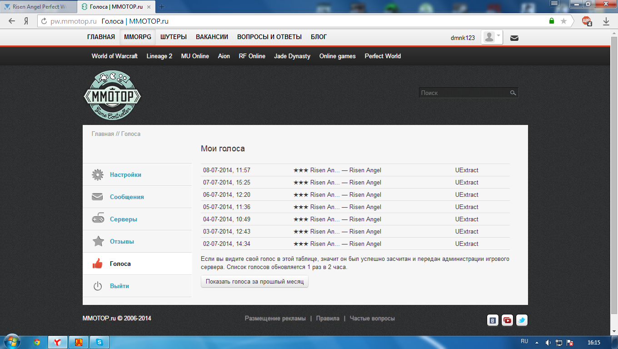The width and height of the screenshot is (618, 349).
Task: Click the Skype taskbar icon
Action: pyautogui.click(x=100, y=342)
